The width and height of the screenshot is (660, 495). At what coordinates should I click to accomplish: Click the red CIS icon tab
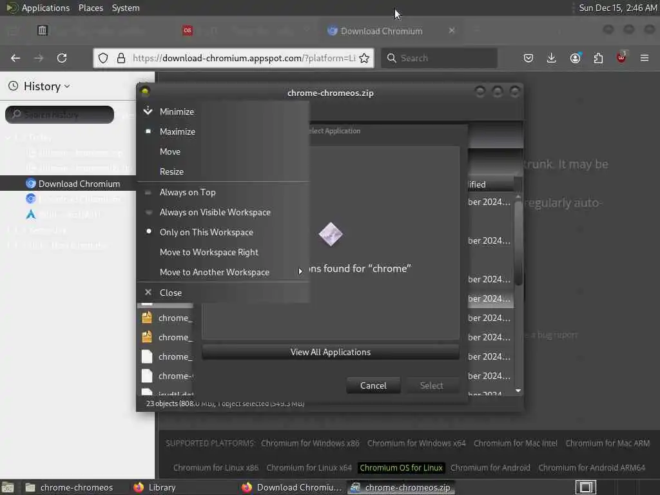coord(188,30)
